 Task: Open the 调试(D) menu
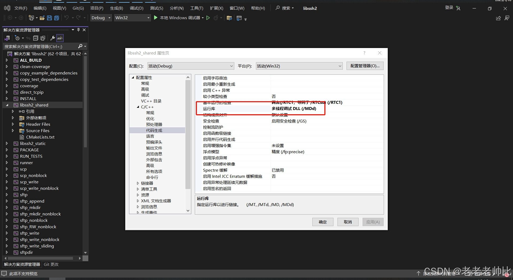coord(137,8)
